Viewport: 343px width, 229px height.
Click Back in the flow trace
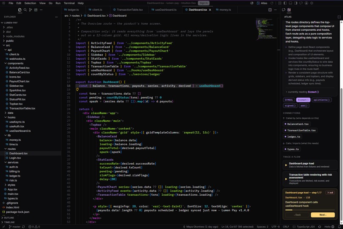point(297,215)
